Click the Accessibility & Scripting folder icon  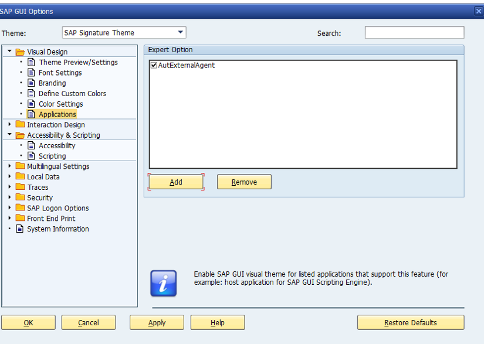tap(20, 135)
